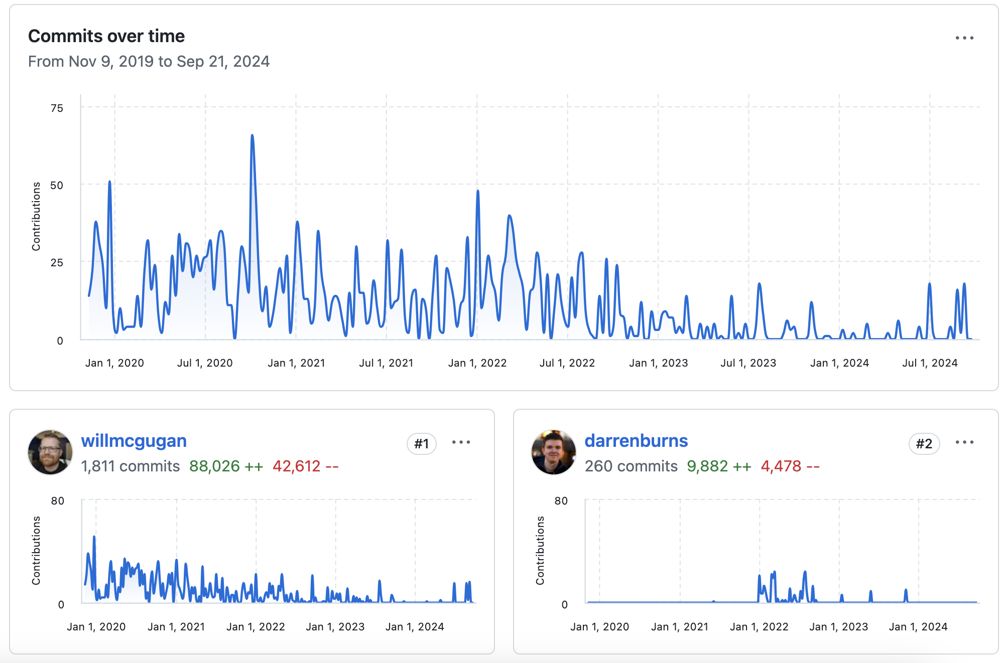Click Commits over time heading
Image resolution: width=1003 pixels, height=663 pixels.
coord(106,36)
